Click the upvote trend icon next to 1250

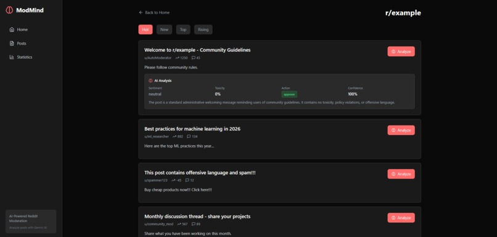177,58
